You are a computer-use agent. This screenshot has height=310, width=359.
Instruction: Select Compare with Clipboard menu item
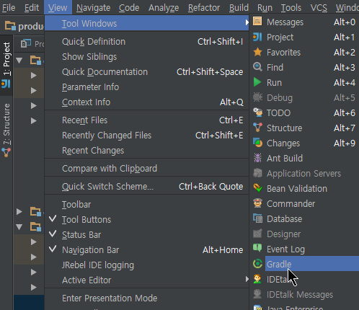(x=146, y=168)
